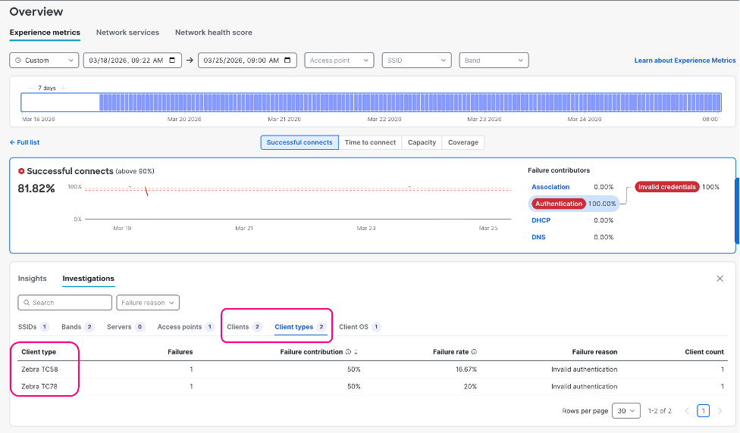This screenshot has width=740, height=433.
Task: Click the investigations Search field
Action: (65, 303)
